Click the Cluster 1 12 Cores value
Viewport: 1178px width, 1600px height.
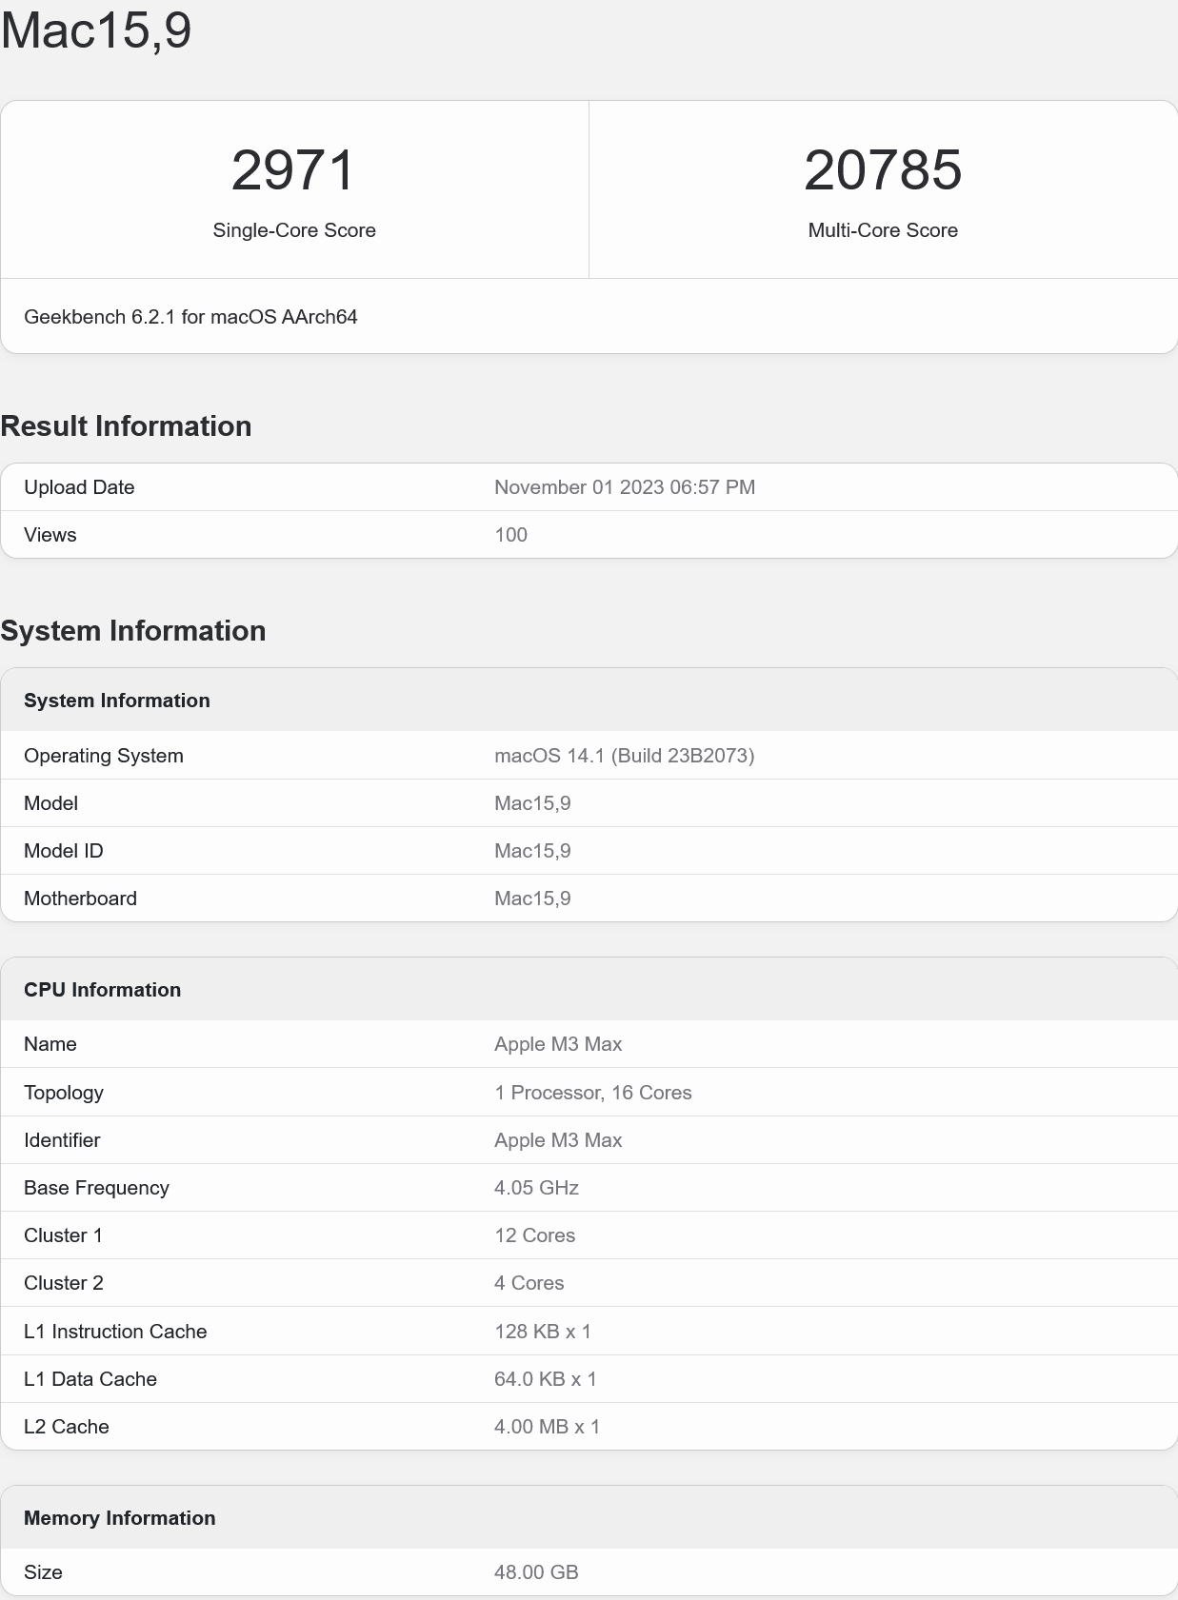pos(534,1235)
